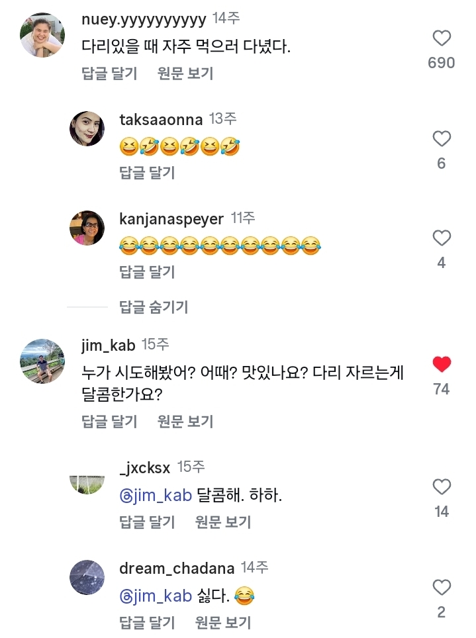Open nuey.yyyyyyyyyy's profile picture
476x638 pixels.
42,34
